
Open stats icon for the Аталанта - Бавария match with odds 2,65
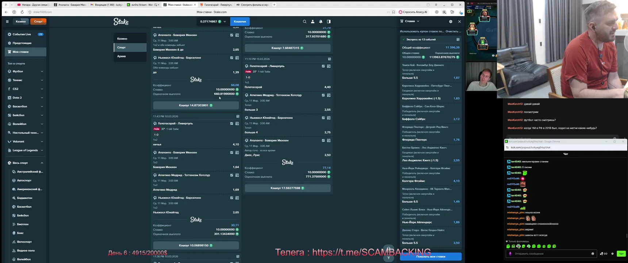click(x=231, y=35)
